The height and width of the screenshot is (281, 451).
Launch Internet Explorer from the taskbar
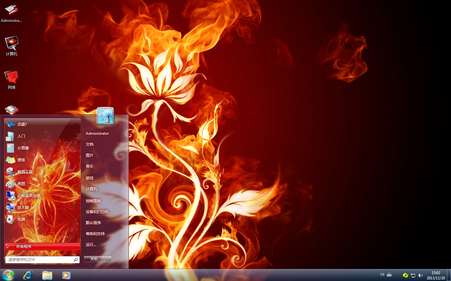28,275
